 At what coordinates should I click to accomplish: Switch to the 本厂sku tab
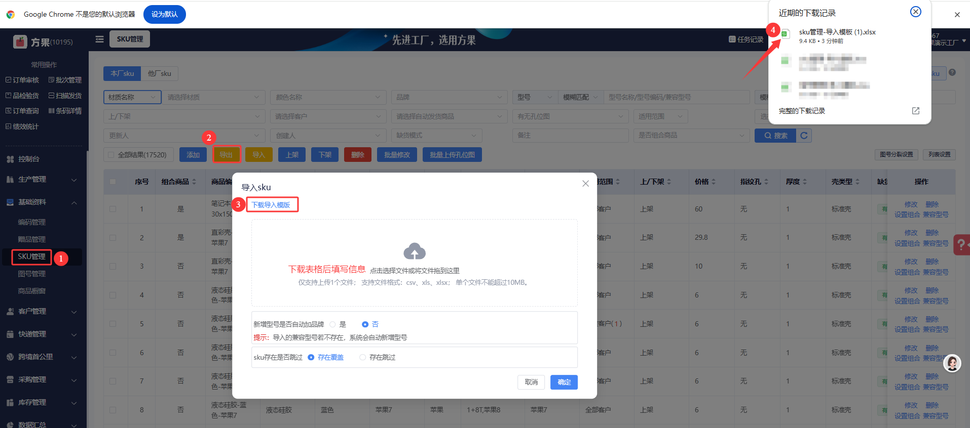pyautogui.click(x=122, y=73)
